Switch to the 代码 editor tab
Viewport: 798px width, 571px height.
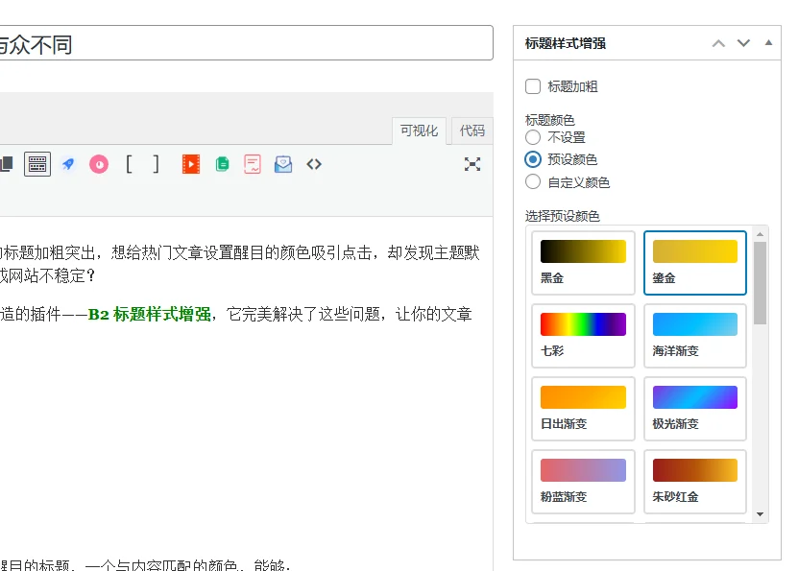coord(472,131)
